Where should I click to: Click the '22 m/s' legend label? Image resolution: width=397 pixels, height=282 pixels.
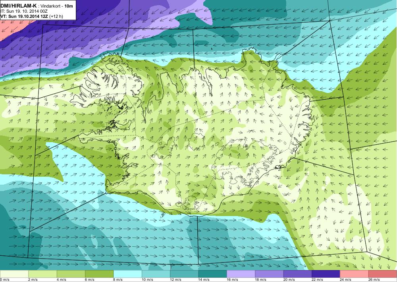tap(318, 280)
